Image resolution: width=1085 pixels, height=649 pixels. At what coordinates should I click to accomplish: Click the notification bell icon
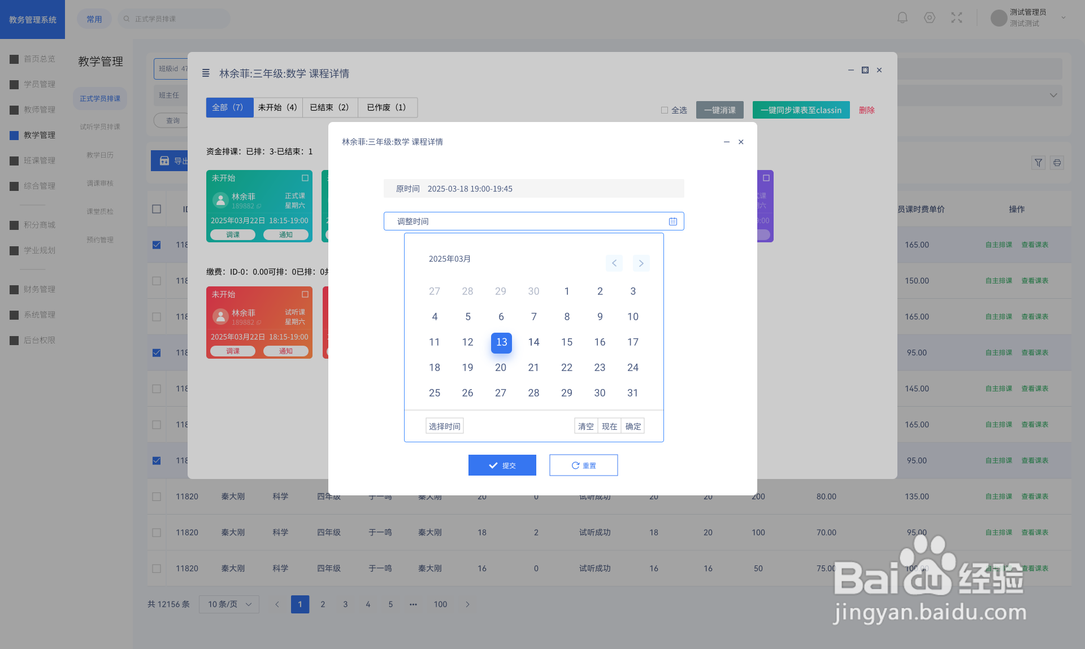[x=902, y=18]
